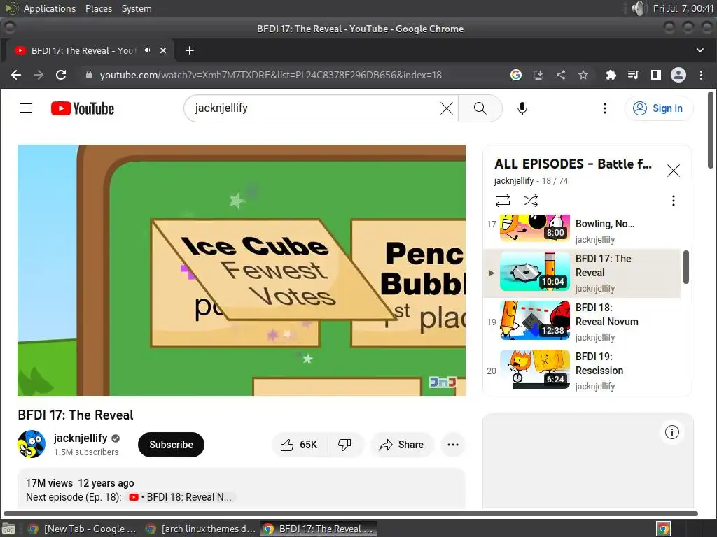Screen dimensions: 717x537
Task: Open Chrome extensions puzzle icon
Action: 611,75
